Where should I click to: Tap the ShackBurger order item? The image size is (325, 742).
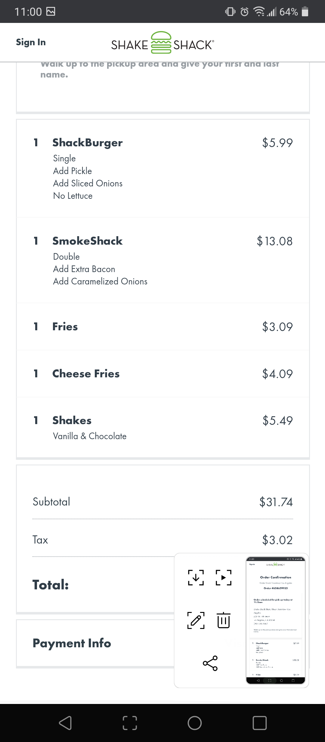pos(88,143)
